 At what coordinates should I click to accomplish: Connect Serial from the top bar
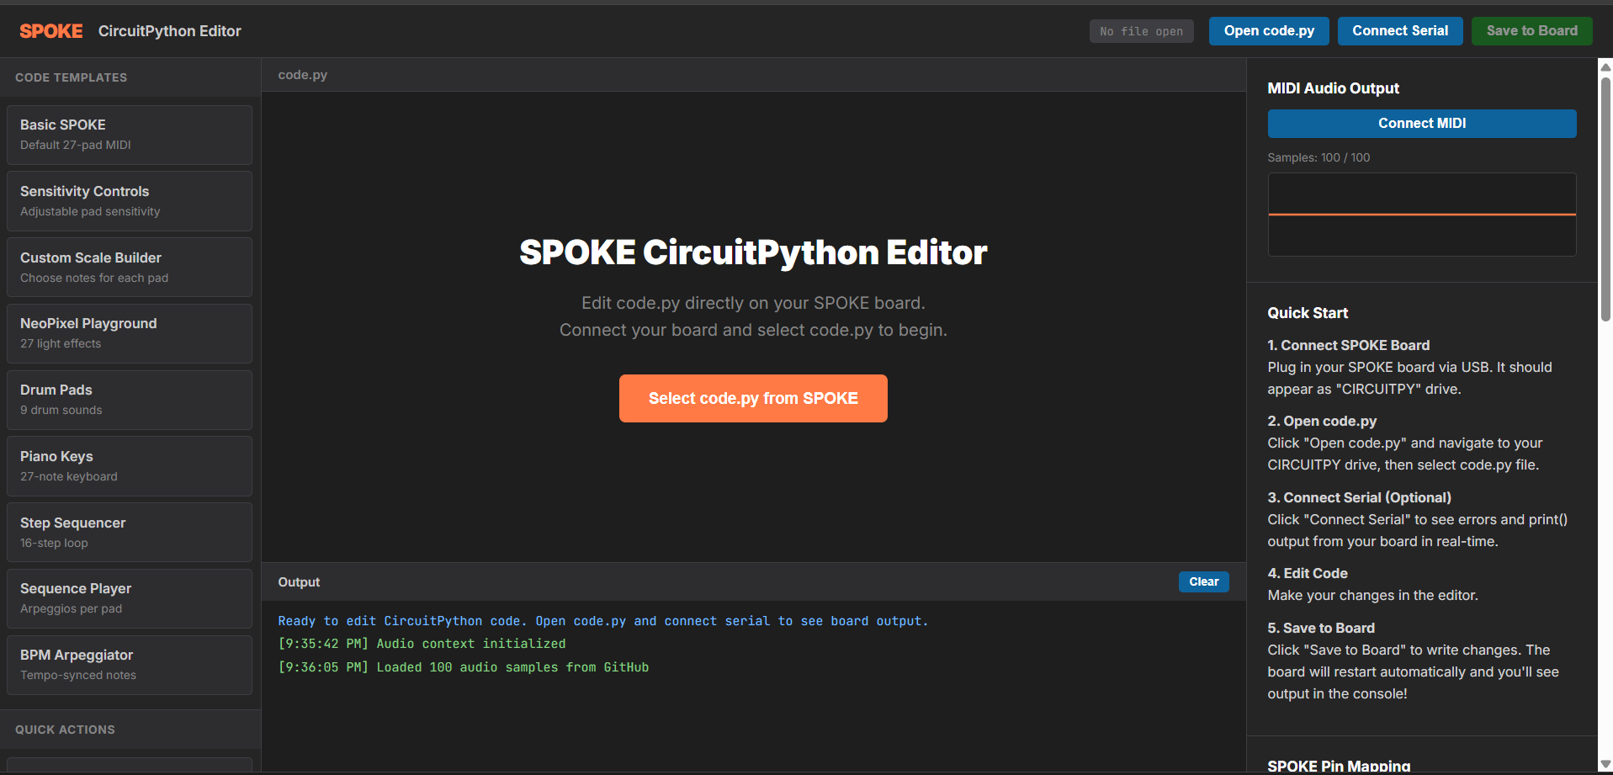point(1400,31)
